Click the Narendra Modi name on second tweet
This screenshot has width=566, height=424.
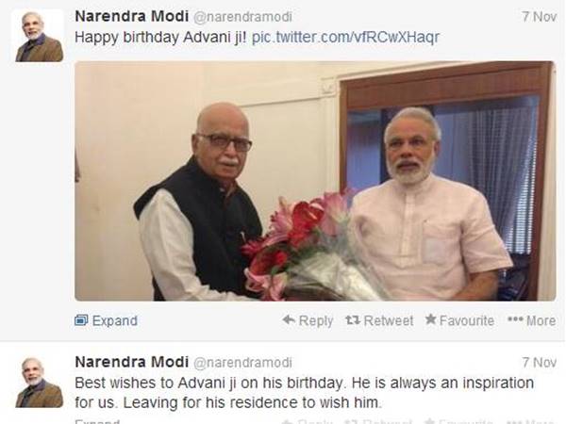pos(132,362)
